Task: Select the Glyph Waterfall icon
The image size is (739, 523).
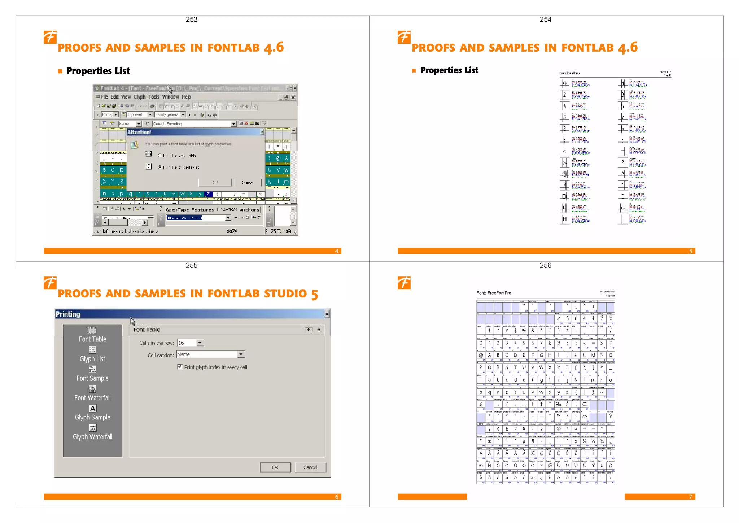Action: pos(93,428)
